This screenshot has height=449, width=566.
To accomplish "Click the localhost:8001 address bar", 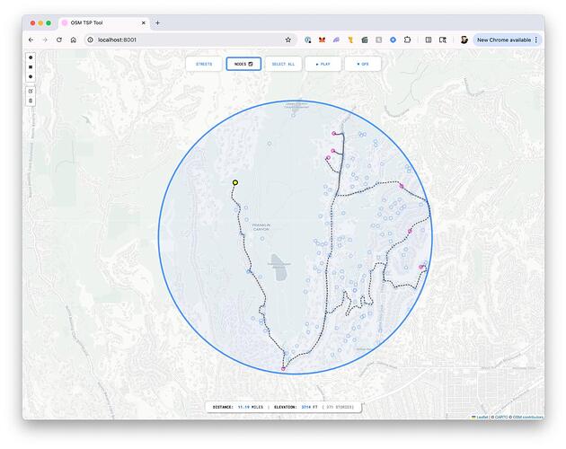I will pos(180,40).
